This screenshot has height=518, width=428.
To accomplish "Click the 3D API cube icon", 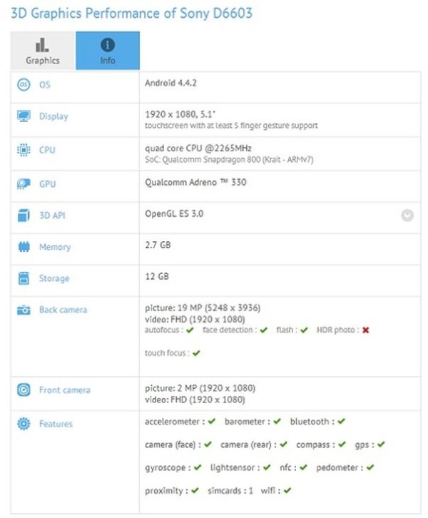I will tap(23, 215).
